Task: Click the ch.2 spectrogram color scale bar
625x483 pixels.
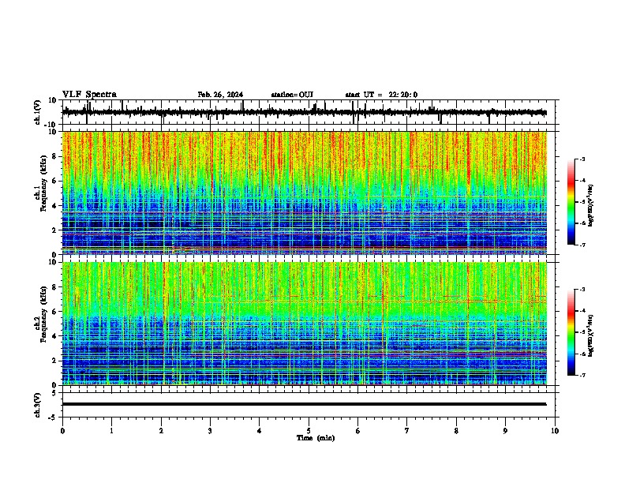Action: click(x=571, y=332)
